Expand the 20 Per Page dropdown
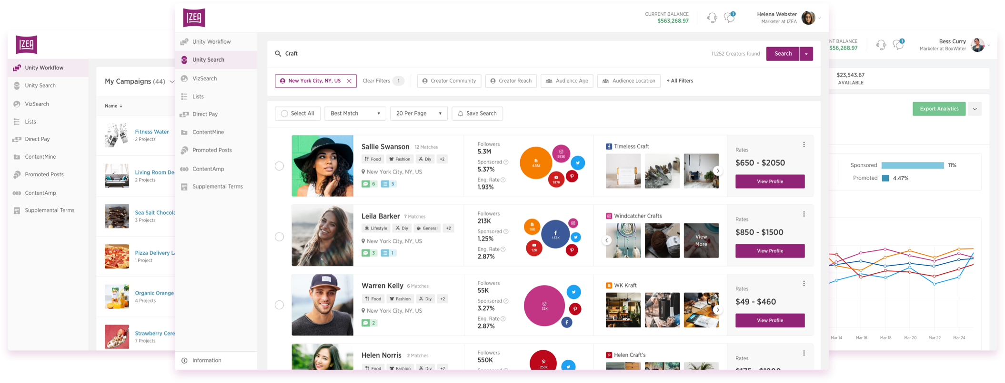Viewport: 1005px width, 383px height. (x=418, y=114)
